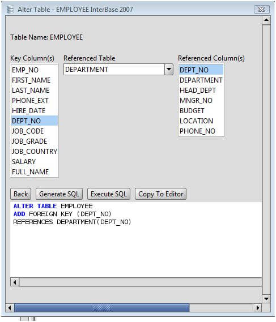Click the database icon in the title bar
This screenshot has width=276, height=322.
10,10
